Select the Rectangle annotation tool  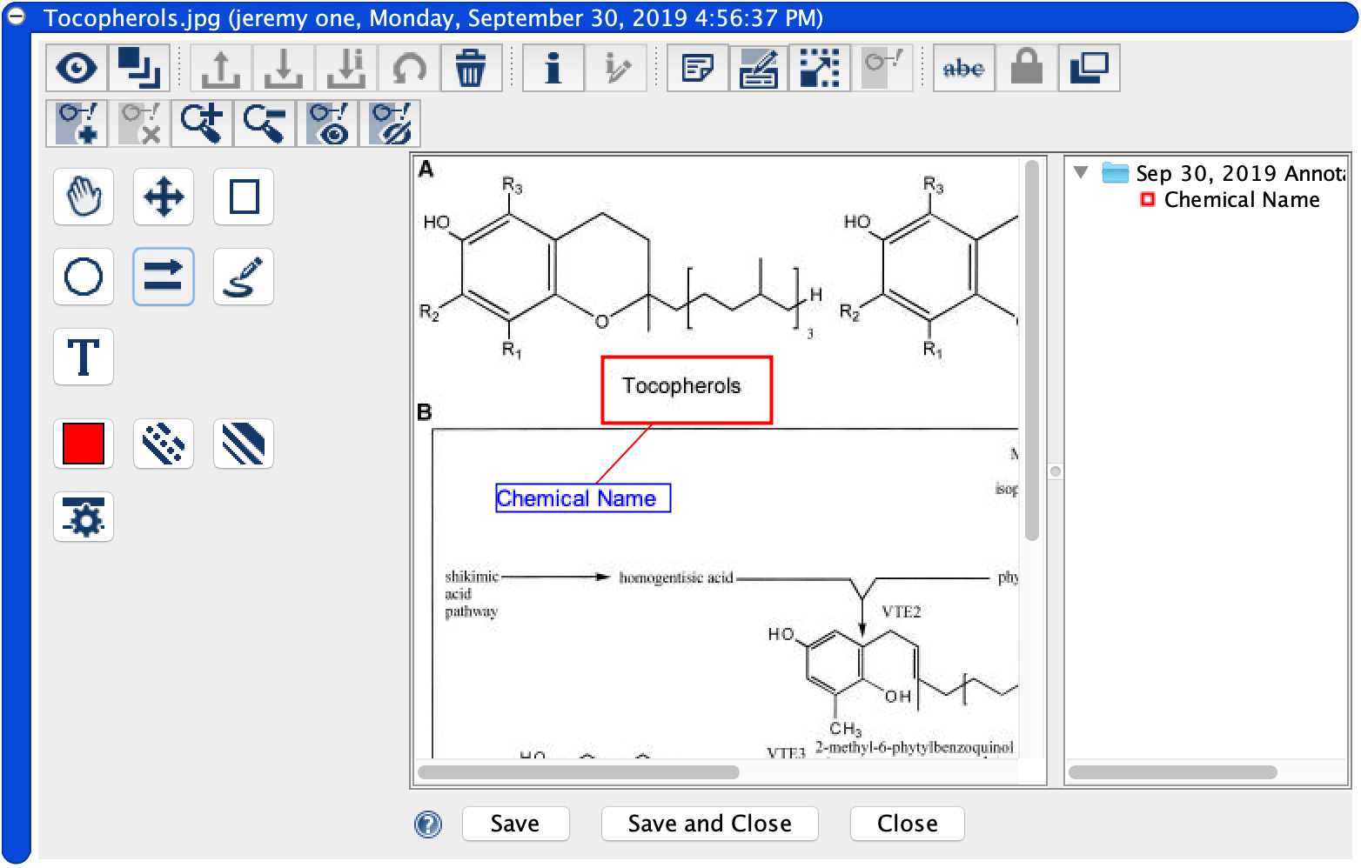pyautogui.click(x=243, y=197)
